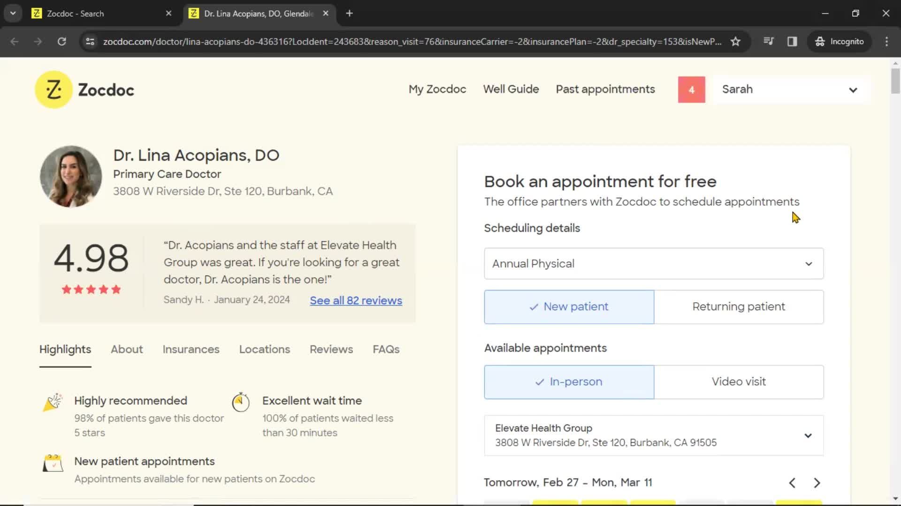Click the notification badge showing 4
The width and height of the screenshot is (901, 506).
(x=692, y=89)
